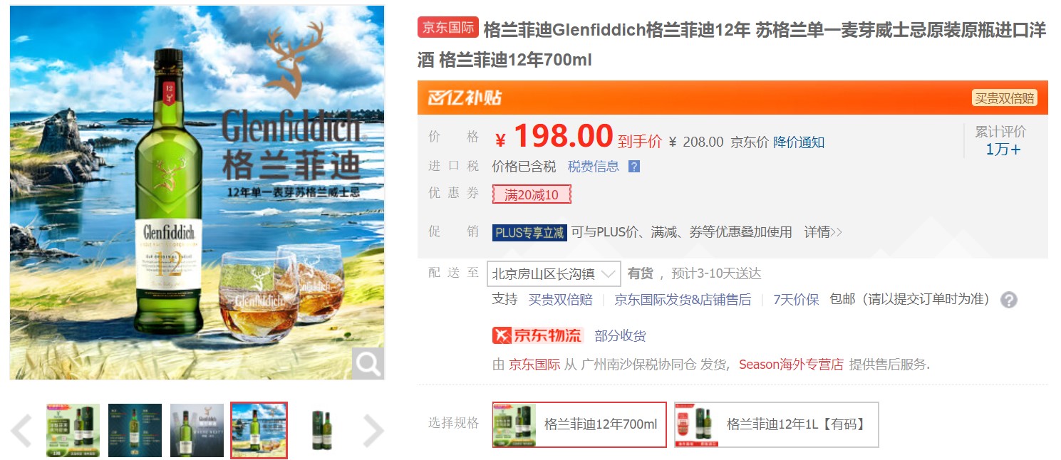View the 1万+ cumulative reviews count

coord(1003,150)
